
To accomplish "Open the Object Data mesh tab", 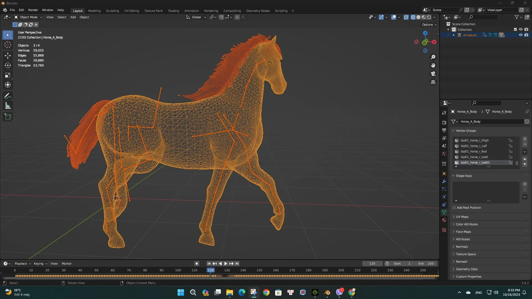I will point(444,212).
